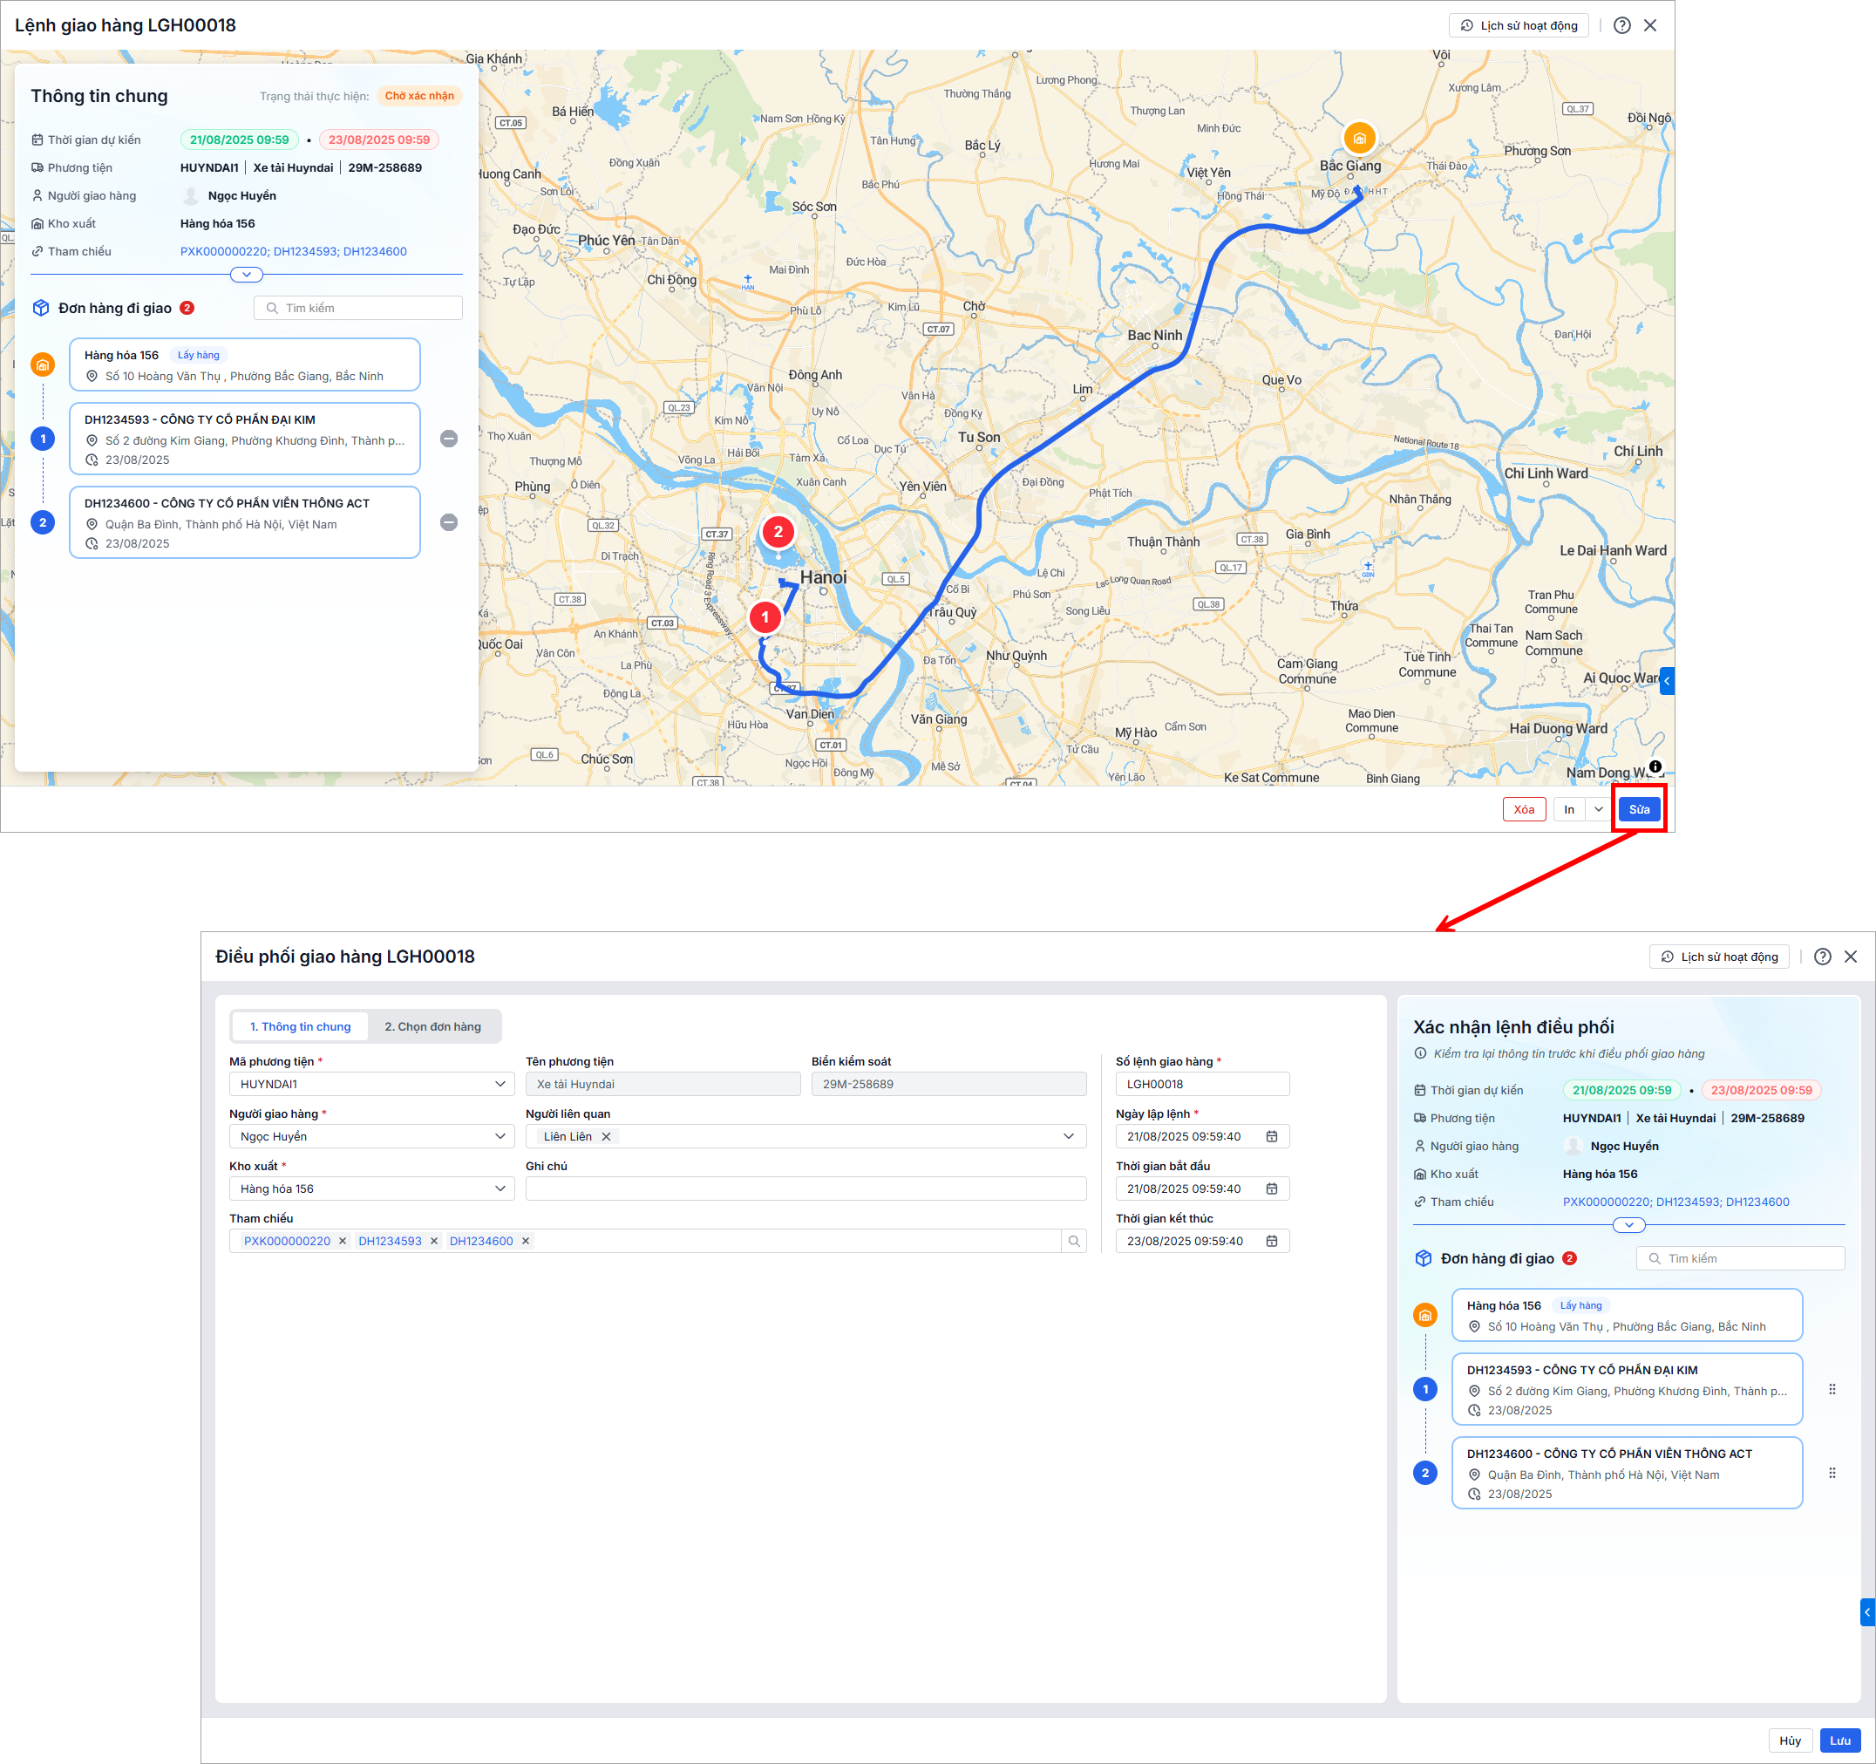Click the Ghi chú input field
1876x1764 pixels.
point(805,1189)
